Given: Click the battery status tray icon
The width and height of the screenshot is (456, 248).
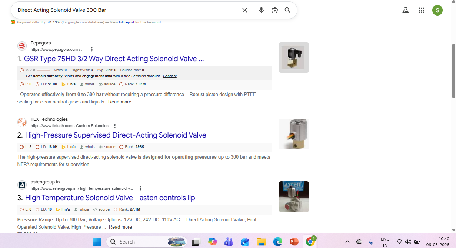Looking at the screenshot, I should [x=417, y=242].
